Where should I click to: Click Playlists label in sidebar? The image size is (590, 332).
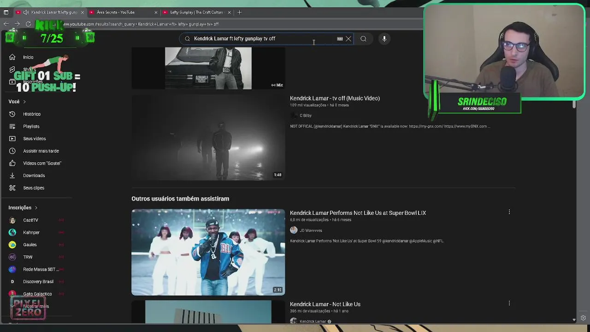click(x=31, y=126)
